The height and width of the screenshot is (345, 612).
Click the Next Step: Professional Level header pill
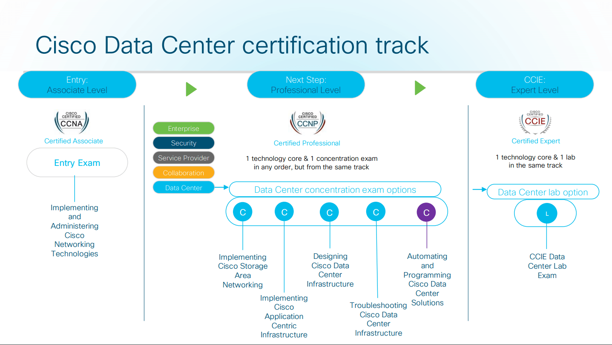(x=306, y=85)
